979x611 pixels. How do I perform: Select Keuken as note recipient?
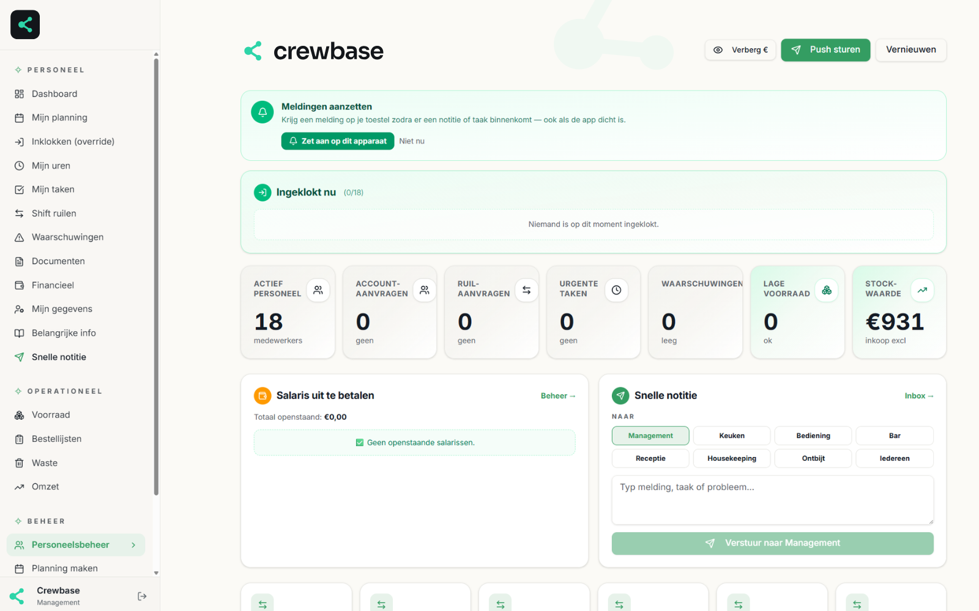point(732,436)
